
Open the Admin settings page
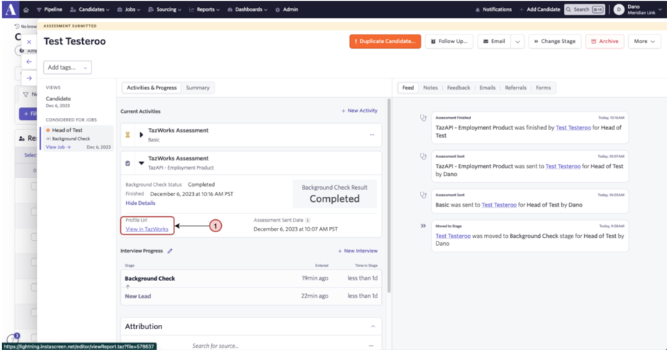tap(286, 9)
